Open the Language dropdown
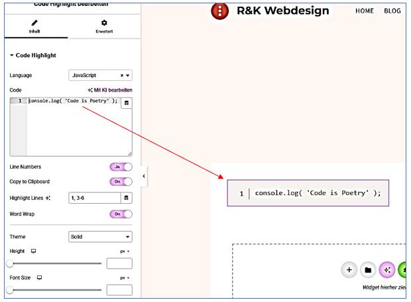This screenshot has width=411, height=302. [100, 76]
